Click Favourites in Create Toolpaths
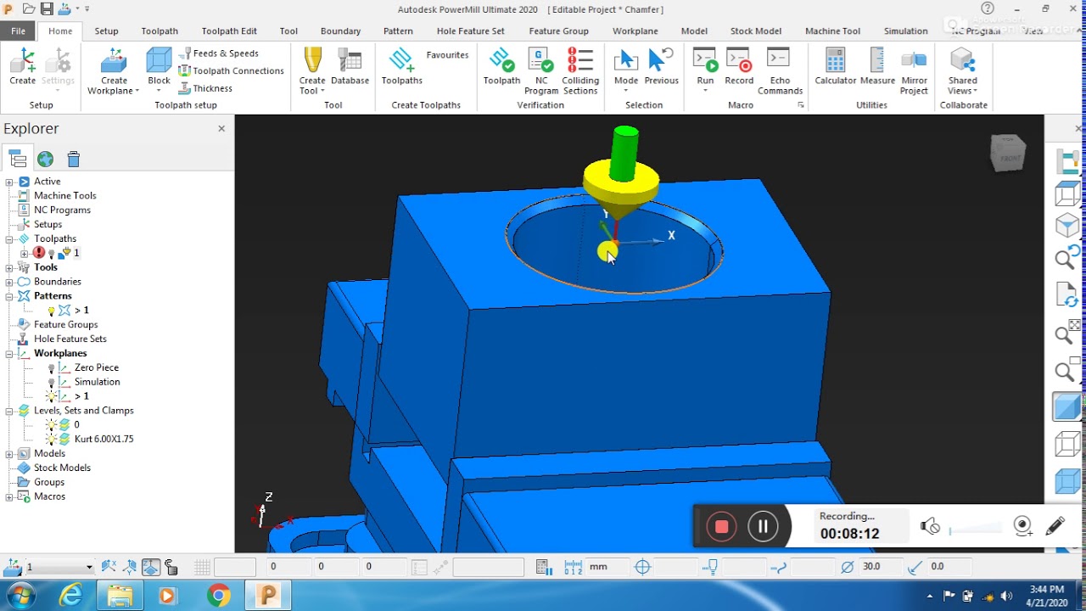1086x611 pixels. click(447, 55)
